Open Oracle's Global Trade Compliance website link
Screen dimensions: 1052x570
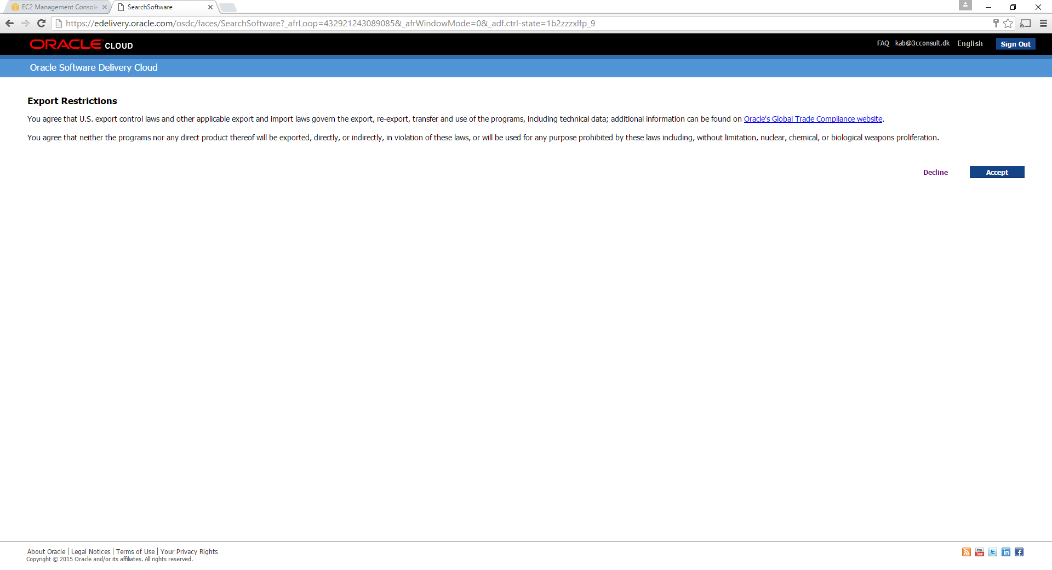tap(813, 119)
